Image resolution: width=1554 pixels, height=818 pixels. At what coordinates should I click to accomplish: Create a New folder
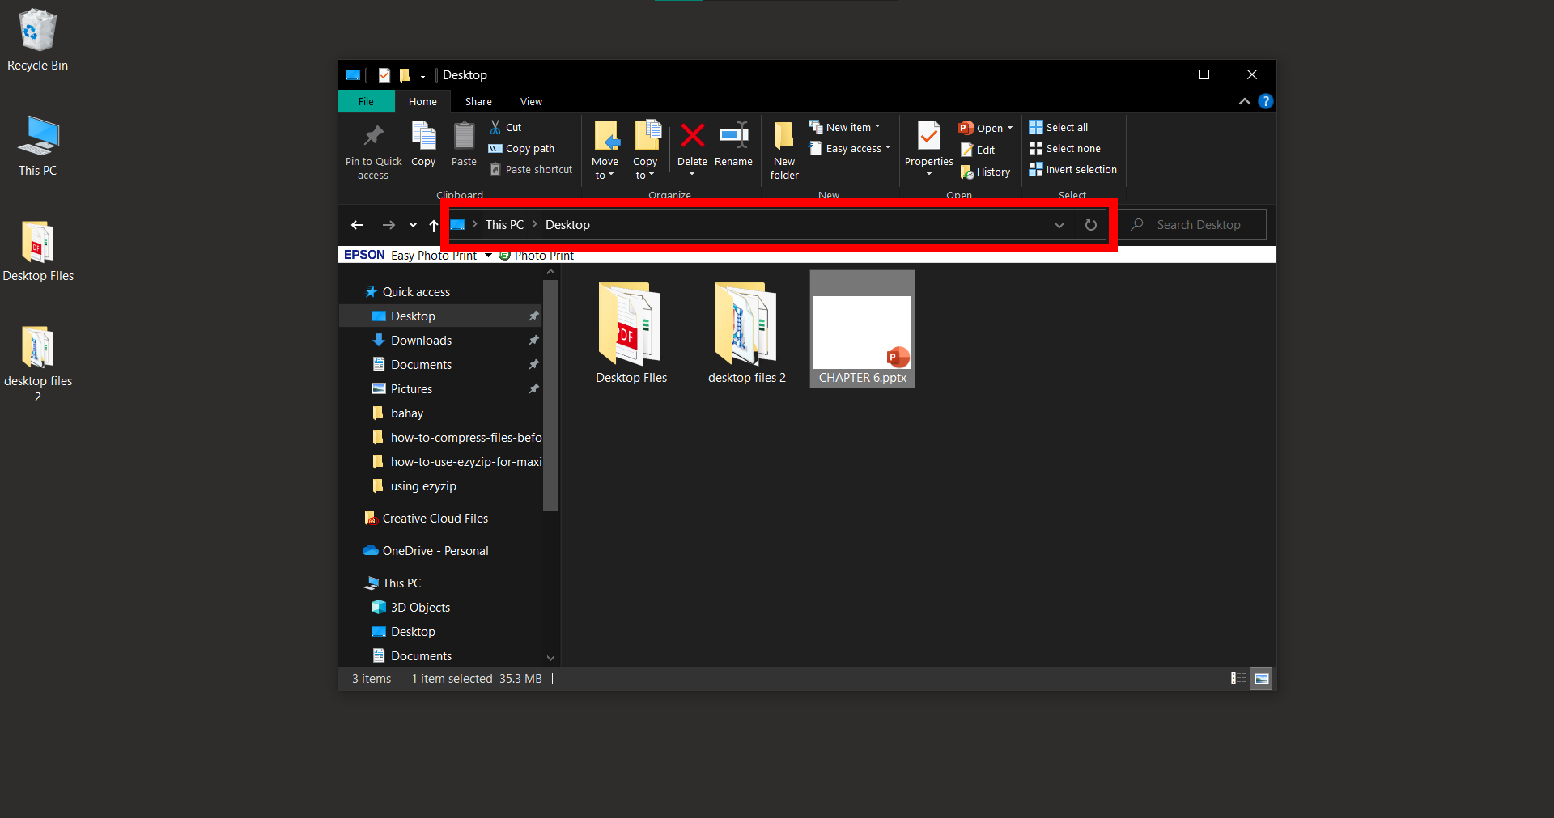pyautogui.click(x=783, y=150)
